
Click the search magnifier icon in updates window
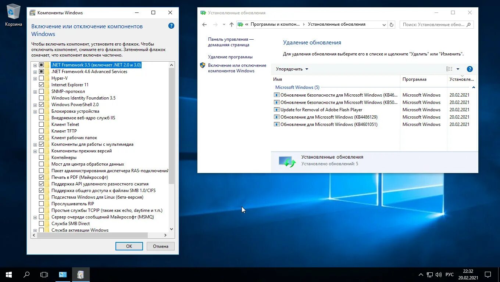pos(468,25)
